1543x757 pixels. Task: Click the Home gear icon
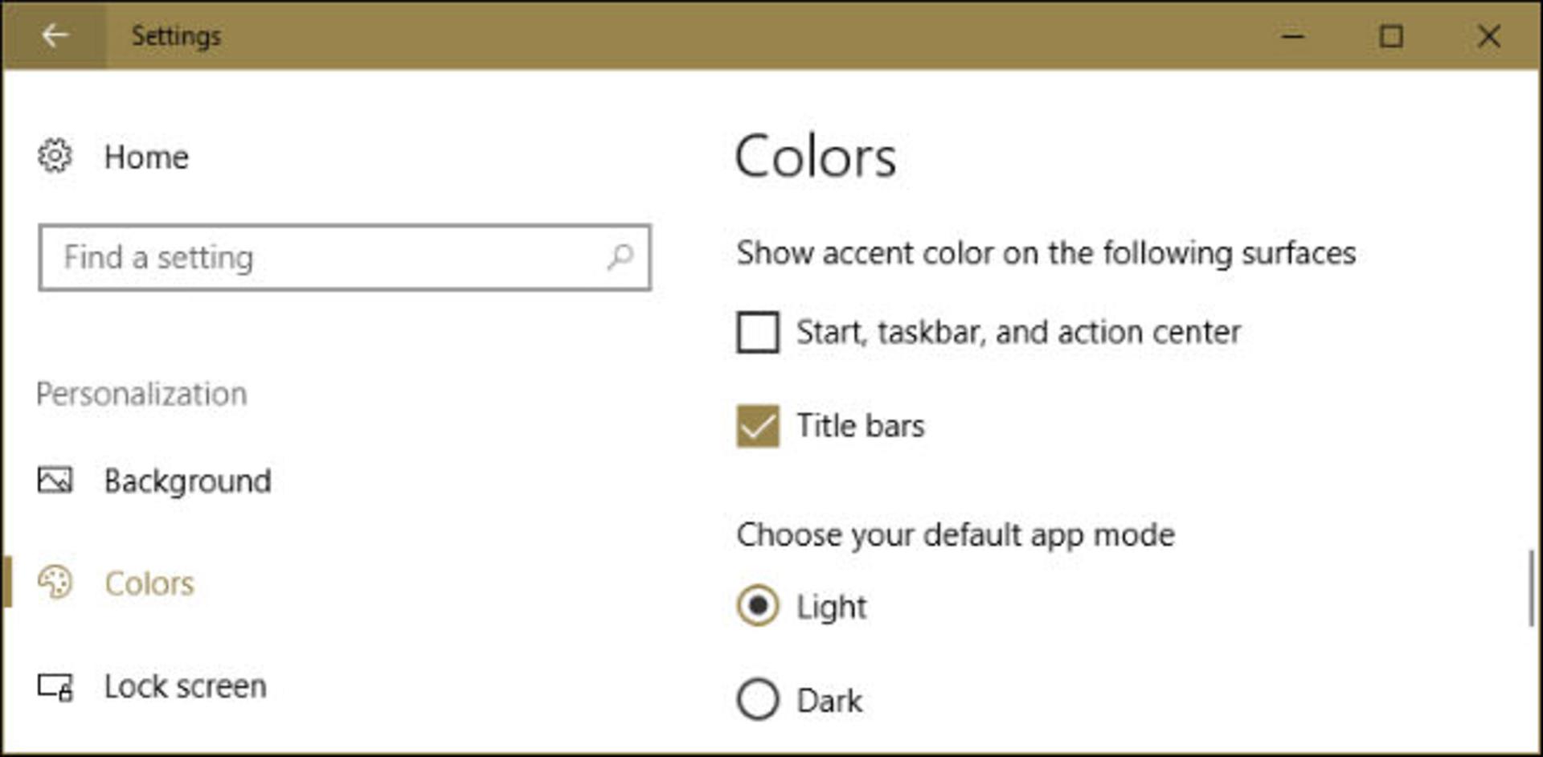(x=55, y=156)
